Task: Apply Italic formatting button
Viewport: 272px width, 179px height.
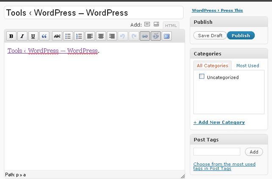Action: click(x=22, y=36)
